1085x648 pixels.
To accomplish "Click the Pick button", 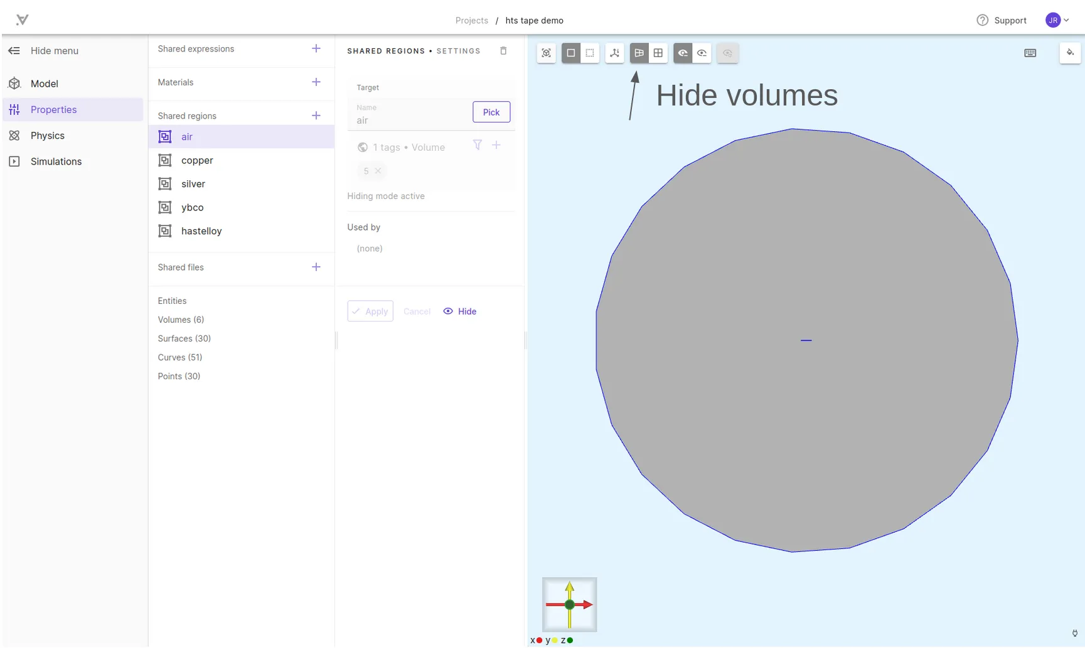I will [491, 112].
